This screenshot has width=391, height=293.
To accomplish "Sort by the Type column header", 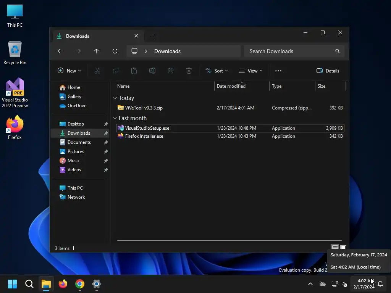I will tap(292, 86).
